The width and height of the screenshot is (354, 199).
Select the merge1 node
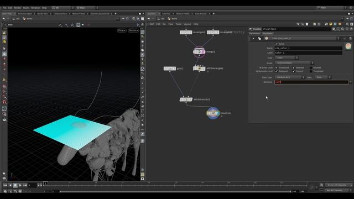pyautogui.click(x=199, y=51)
